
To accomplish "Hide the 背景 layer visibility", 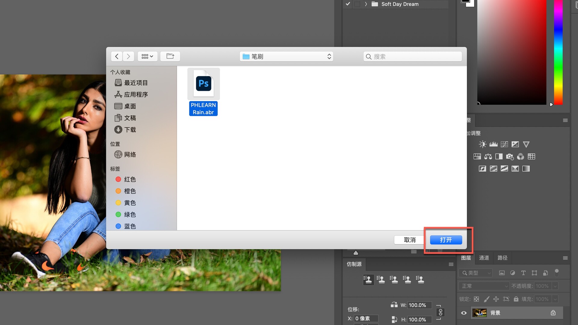I will click(464, 313).
